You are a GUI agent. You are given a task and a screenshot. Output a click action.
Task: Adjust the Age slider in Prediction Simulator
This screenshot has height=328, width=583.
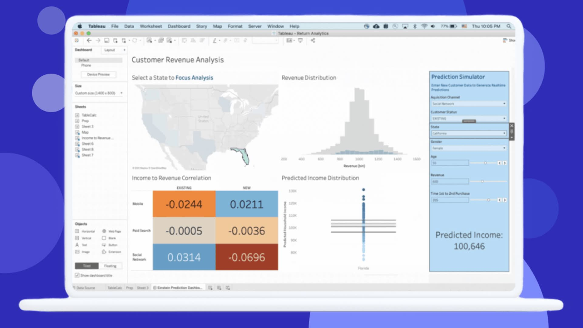(485, 163)
